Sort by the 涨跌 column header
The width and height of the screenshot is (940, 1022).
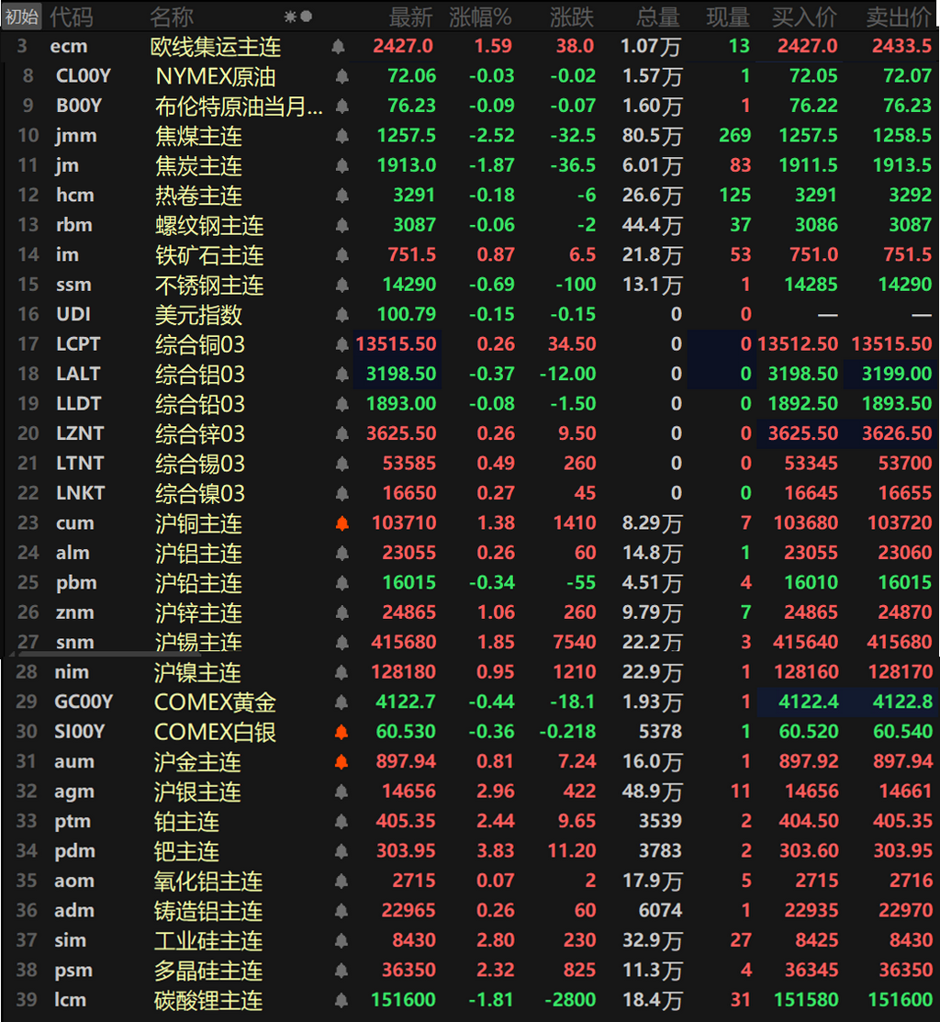point(572,17)
